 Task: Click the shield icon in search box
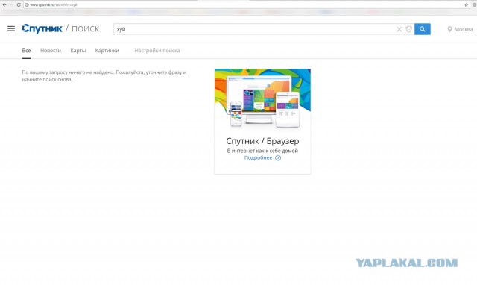tap(409, 29)
